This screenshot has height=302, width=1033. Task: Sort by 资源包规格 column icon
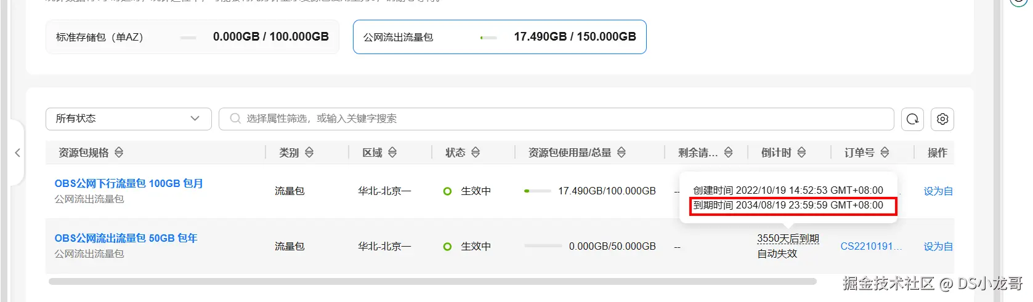point(119,153)
